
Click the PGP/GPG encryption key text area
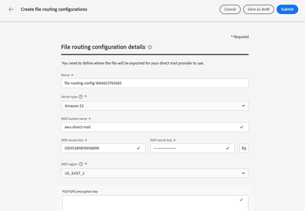150,203
